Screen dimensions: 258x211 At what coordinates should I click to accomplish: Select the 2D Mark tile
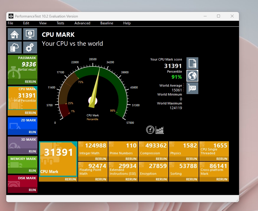[x=23, y=123]
